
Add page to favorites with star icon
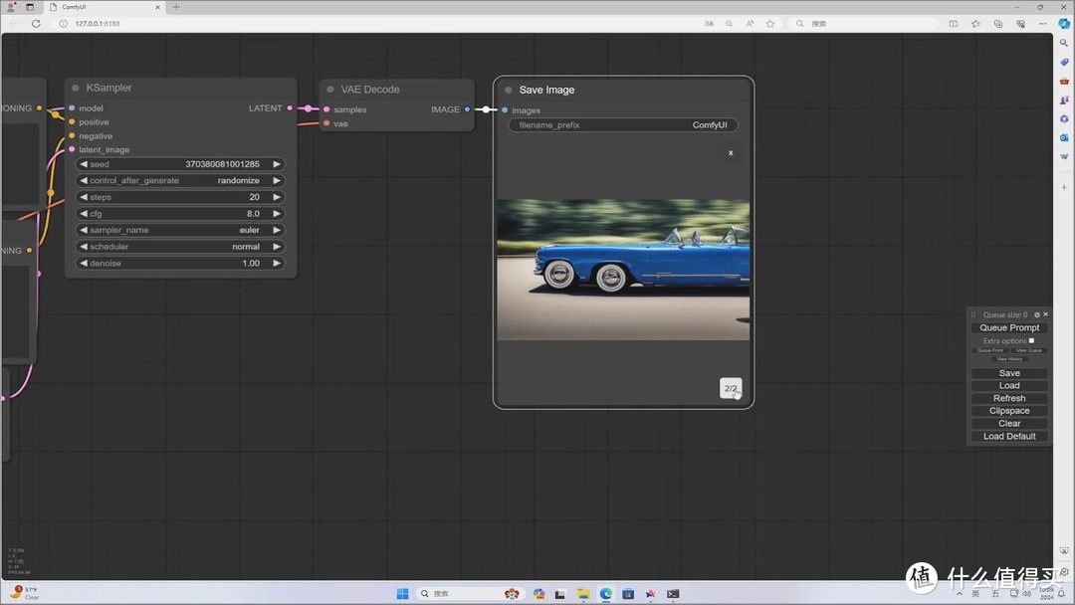pos(769,23)
